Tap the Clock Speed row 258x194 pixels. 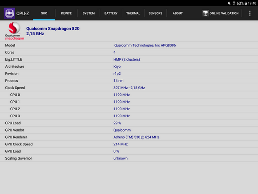[129, 87]
